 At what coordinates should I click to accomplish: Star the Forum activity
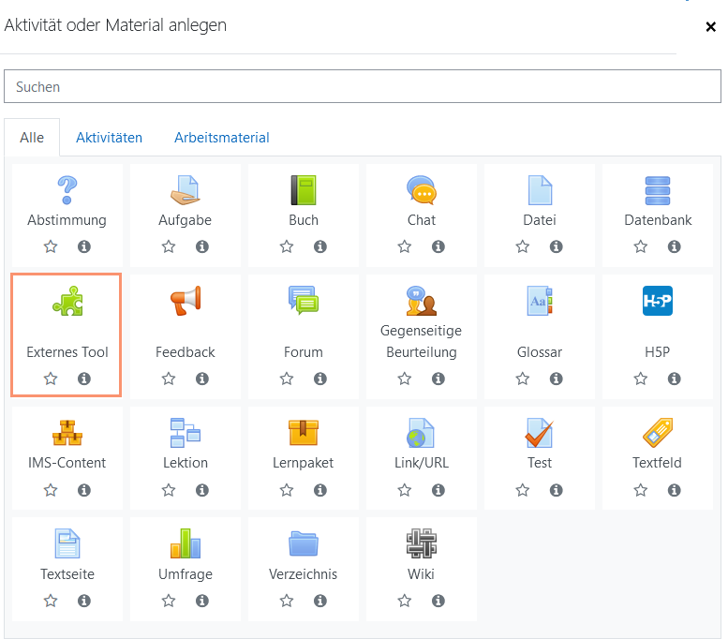[287, 379]
